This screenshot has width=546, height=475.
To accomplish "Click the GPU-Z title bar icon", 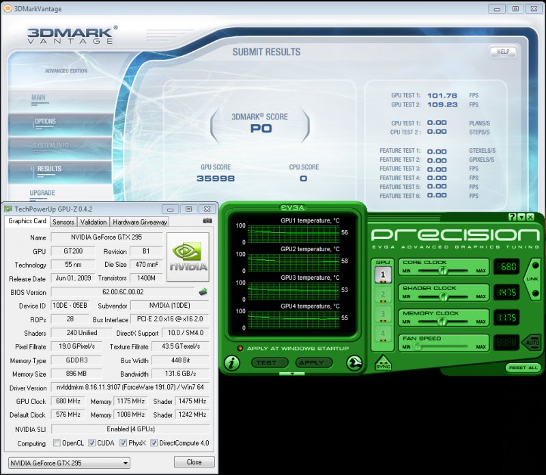I will (x=8, y=209).
